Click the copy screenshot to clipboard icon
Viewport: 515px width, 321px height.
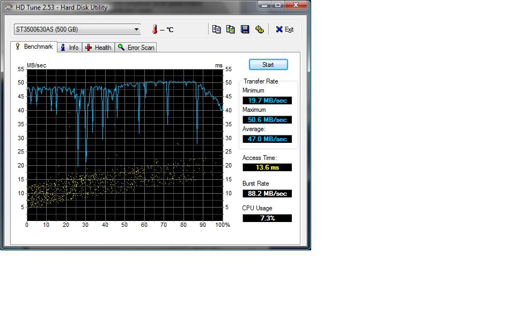pyautogui.click(x=231, y=29)
